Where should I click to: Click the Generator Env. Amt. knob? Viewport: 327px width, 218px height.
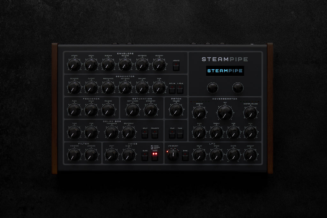pyautogui.click(x=142, y=87)
